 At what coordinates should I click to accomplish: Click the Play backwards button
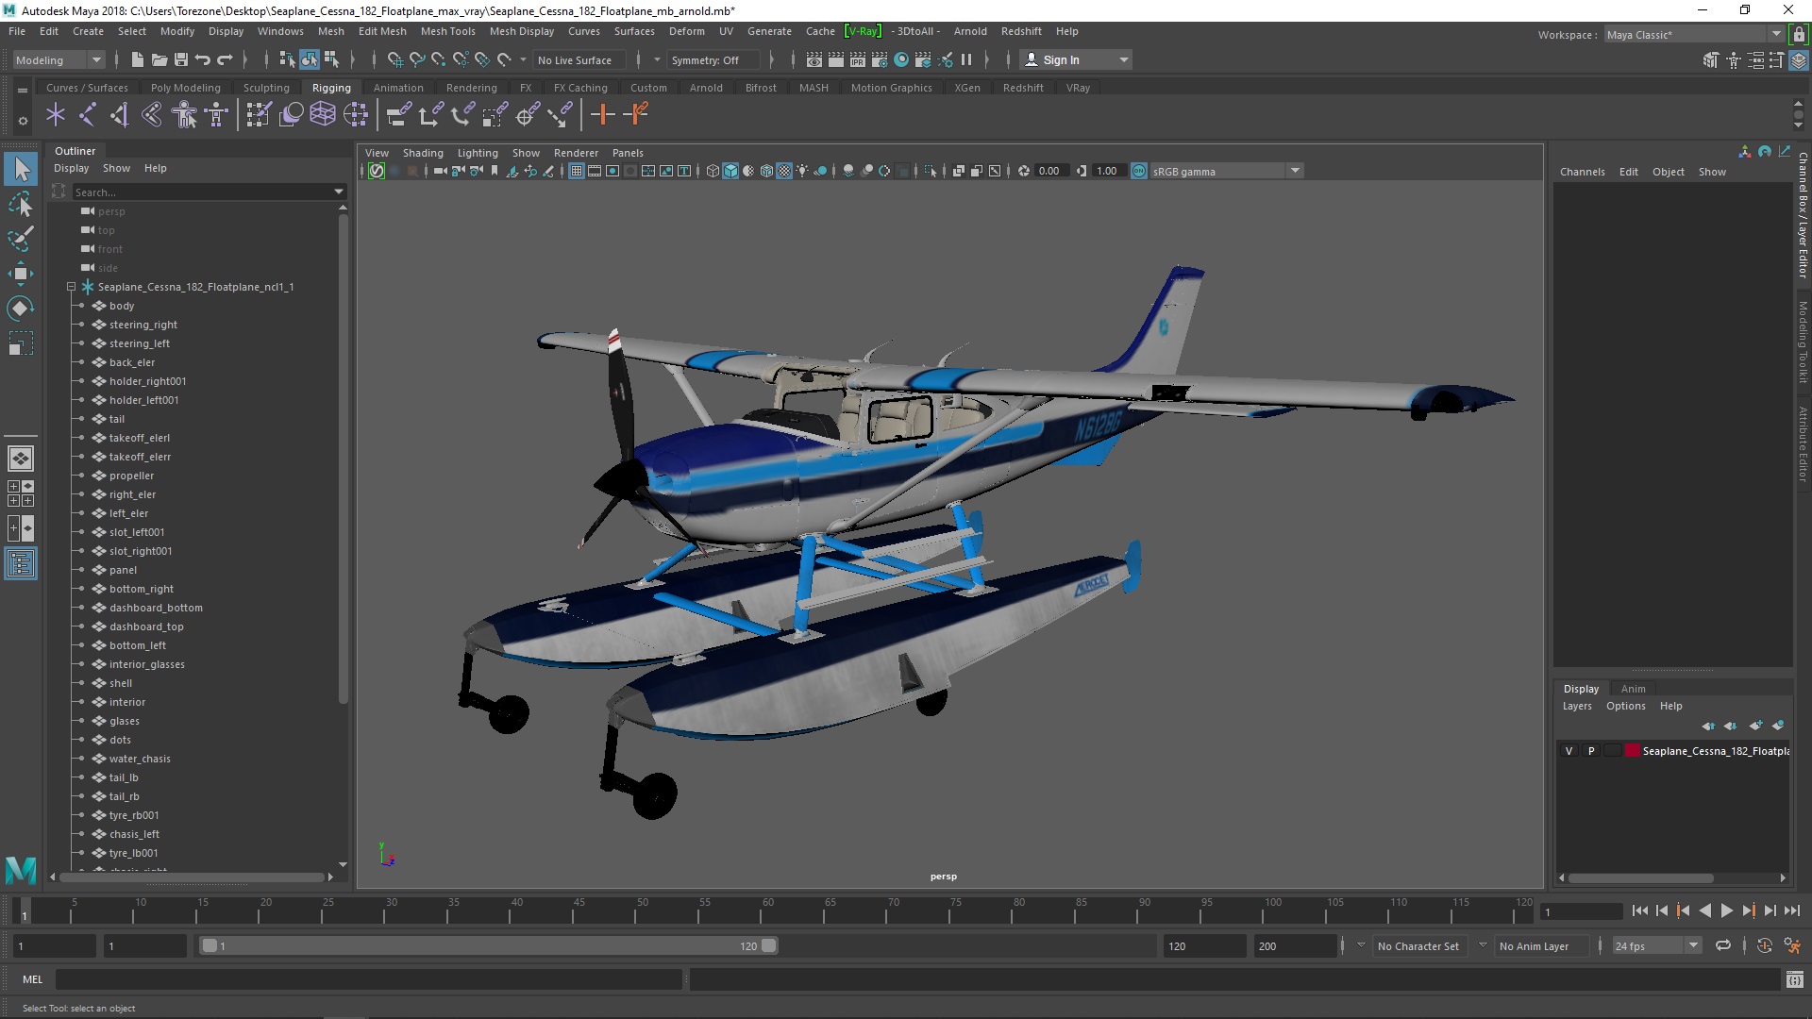[x=1704, y=911]
